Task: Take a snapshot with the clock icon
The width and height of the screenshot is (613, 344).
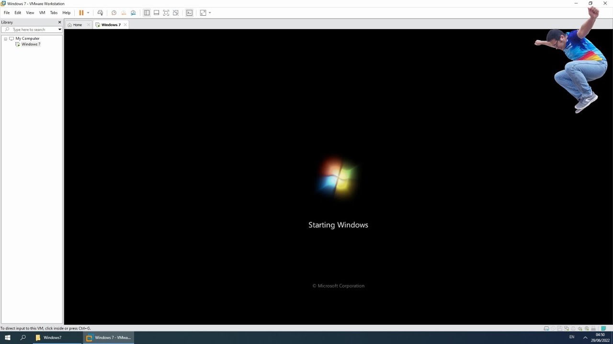Action: pos(114,13)
